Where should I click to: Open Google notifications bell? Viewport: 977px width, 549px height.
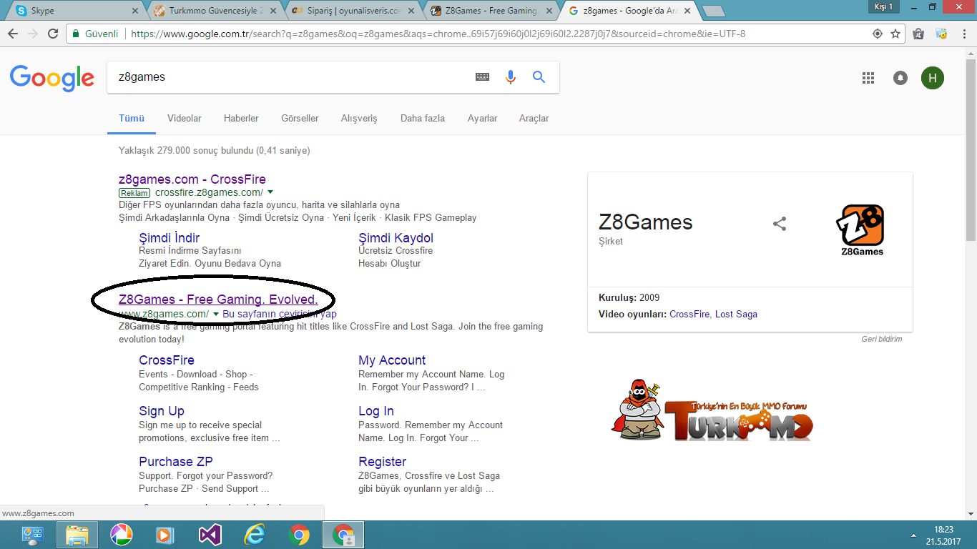pos(900,78)
